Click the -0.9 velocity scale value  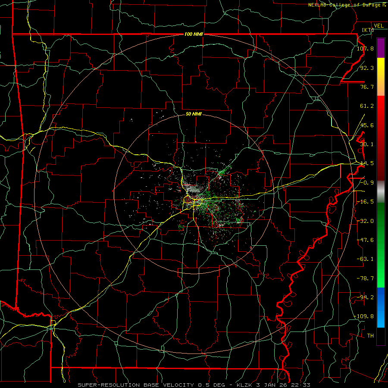[367, 183]
